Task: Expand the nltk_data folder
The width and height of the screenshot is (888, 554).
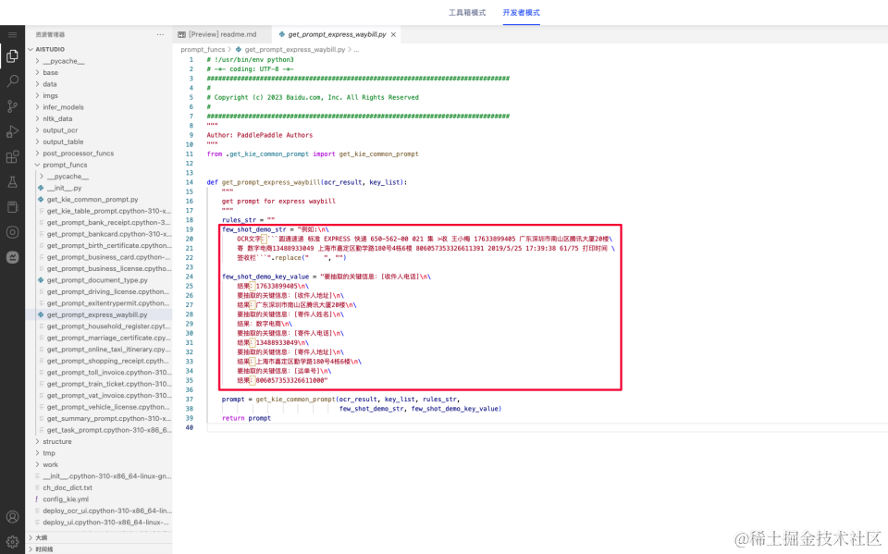Action: coord(57,119)
